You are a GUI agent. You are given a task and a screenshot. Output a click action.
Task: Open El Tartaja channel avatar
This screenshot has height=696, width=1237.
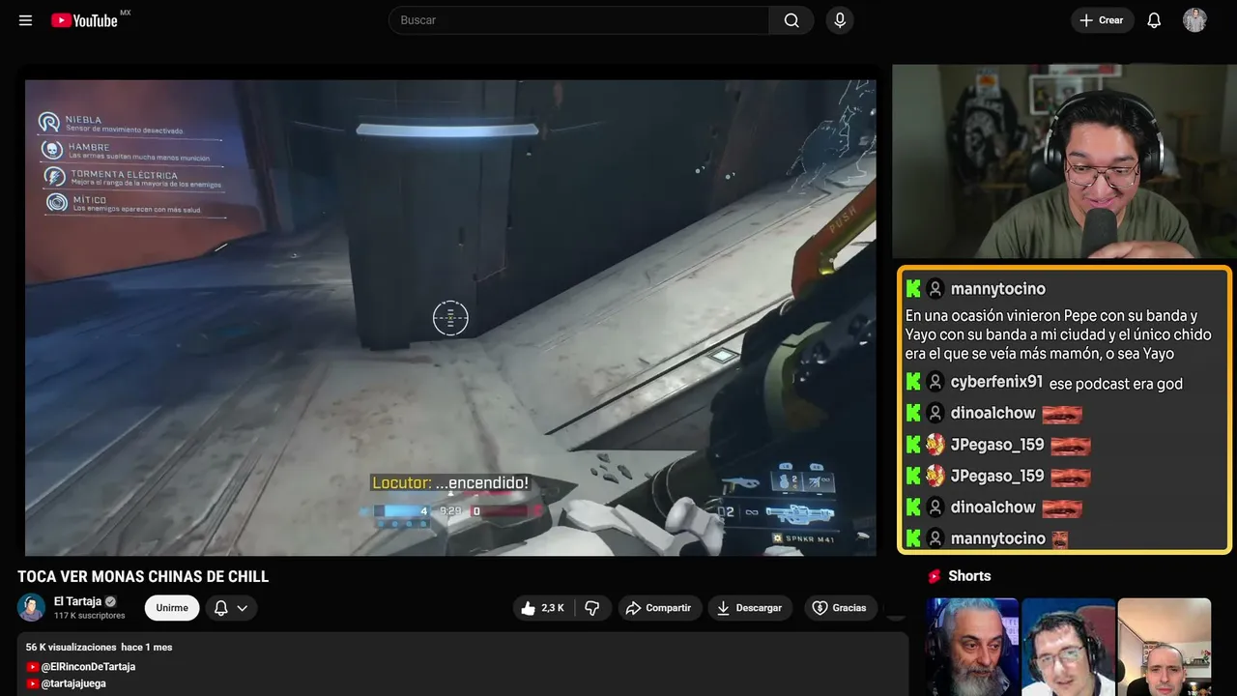tap(31, 607)
